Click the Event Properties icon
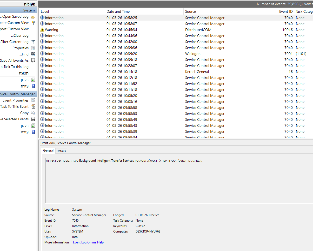Screen dimensions: 313x251 33,100
